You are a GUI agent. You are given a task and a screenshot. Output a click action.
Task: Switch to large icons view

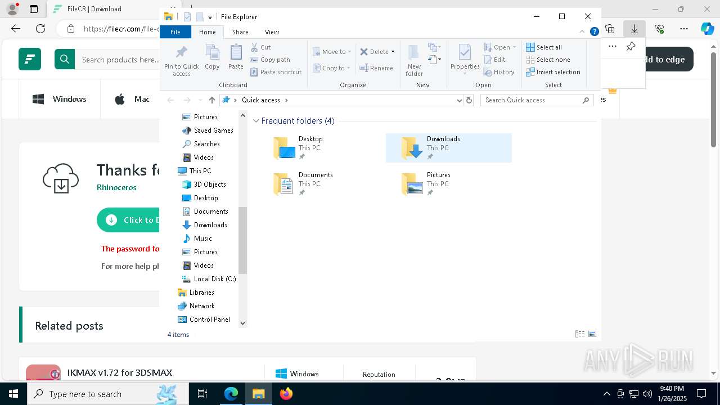point(592,334)
